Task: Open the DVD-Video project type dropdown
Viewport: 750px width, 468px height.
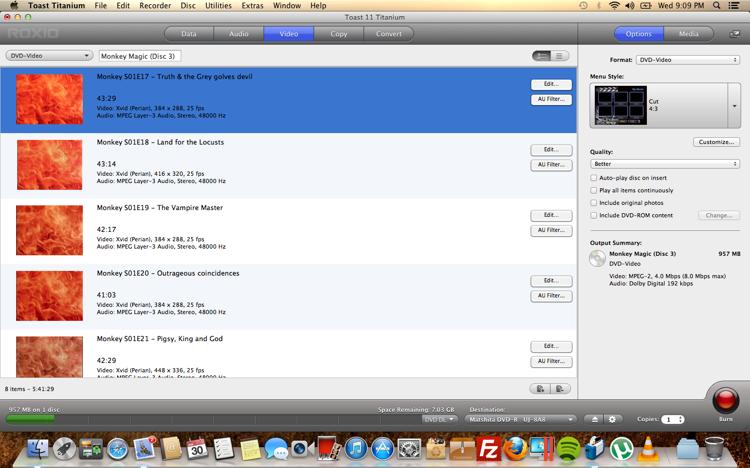Action: (x=49, y=56)
